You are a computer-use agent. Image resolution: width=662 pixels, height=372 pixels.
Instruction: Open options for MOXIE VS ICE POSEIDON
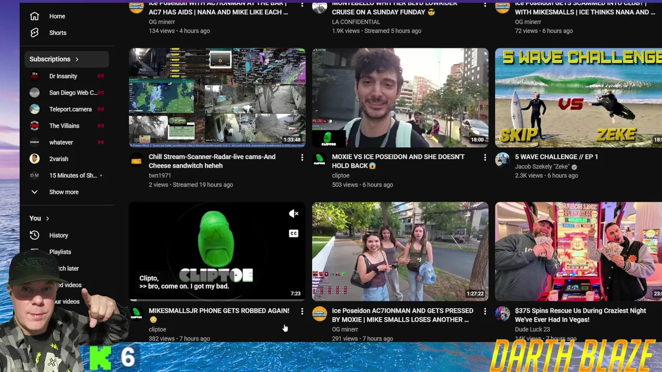click(x=485, y=157)
